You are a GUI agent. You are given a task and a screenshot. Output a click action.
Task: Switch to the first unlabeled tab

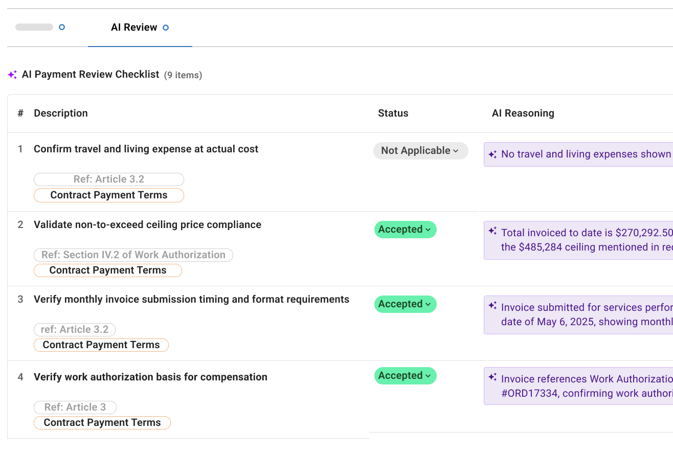(x=34, y=27)
